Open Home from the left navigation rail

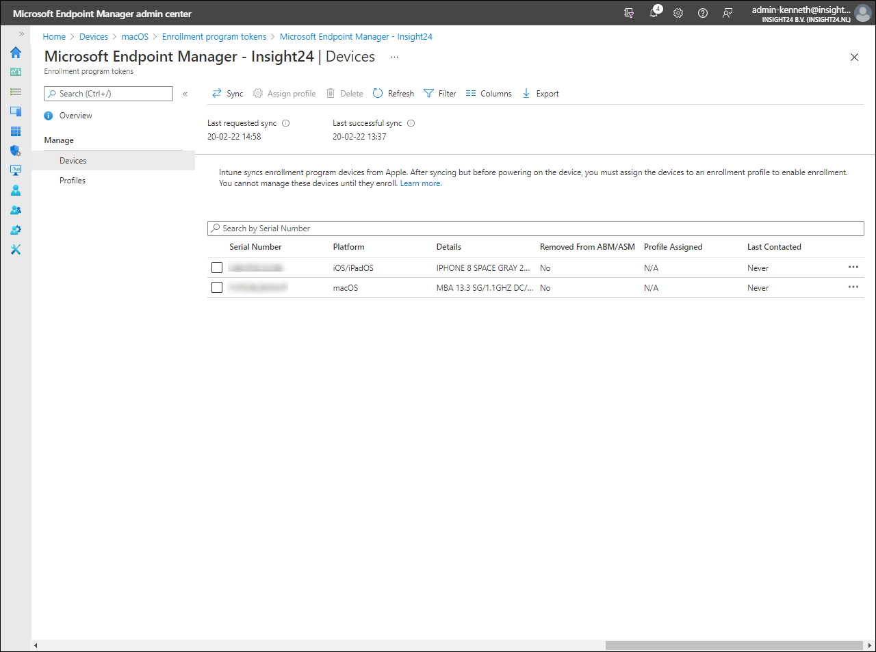click(15, 53)
